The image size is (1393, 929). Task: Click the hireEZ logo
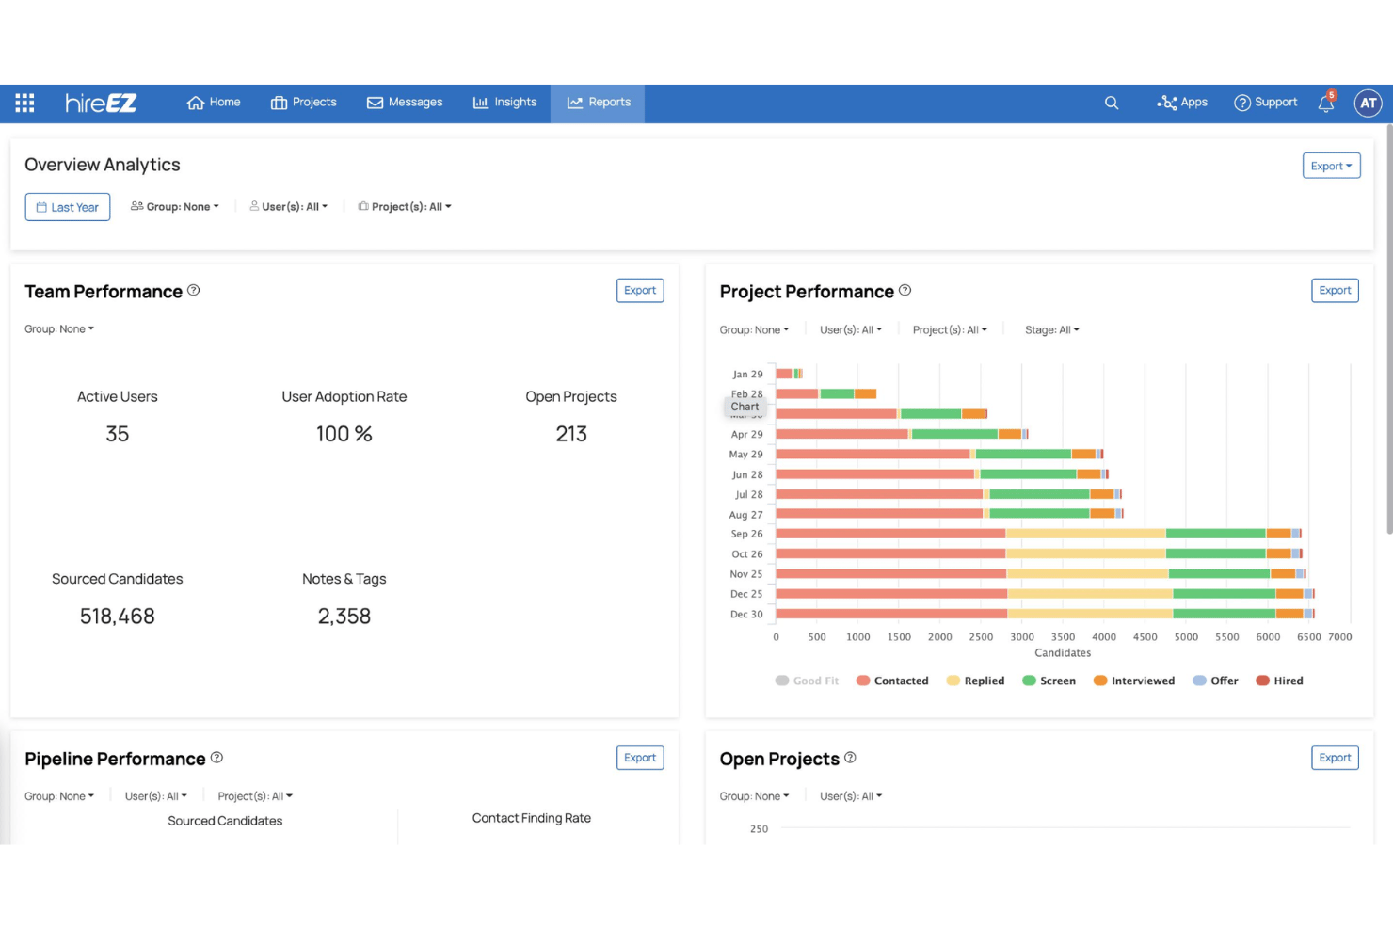[x=101, y=103]
